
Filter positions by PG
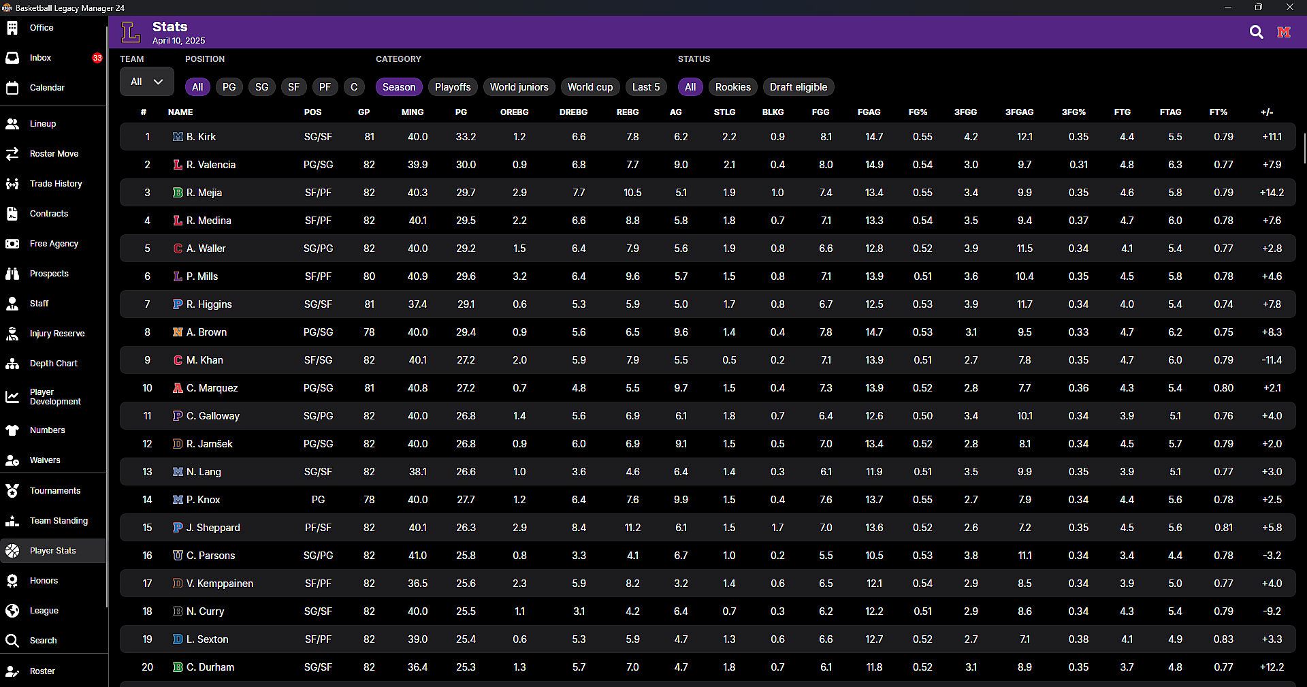(x=229, y=87)
